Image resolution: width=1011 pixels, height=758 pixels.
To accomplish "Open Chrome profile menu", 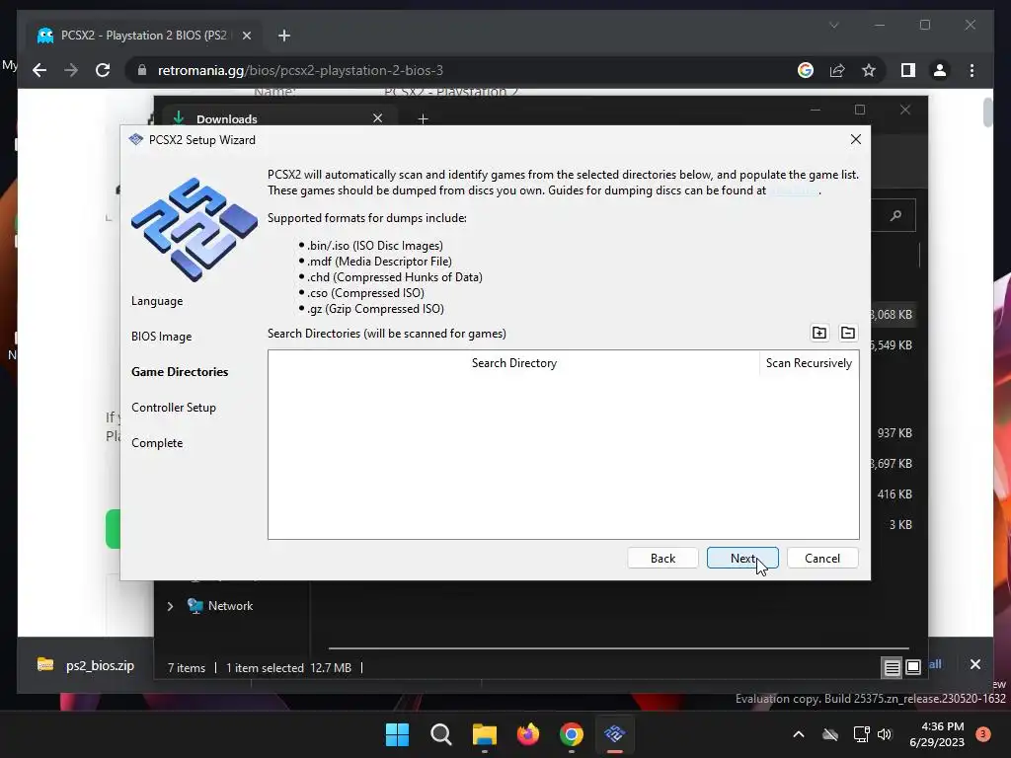I will [940, 70].
